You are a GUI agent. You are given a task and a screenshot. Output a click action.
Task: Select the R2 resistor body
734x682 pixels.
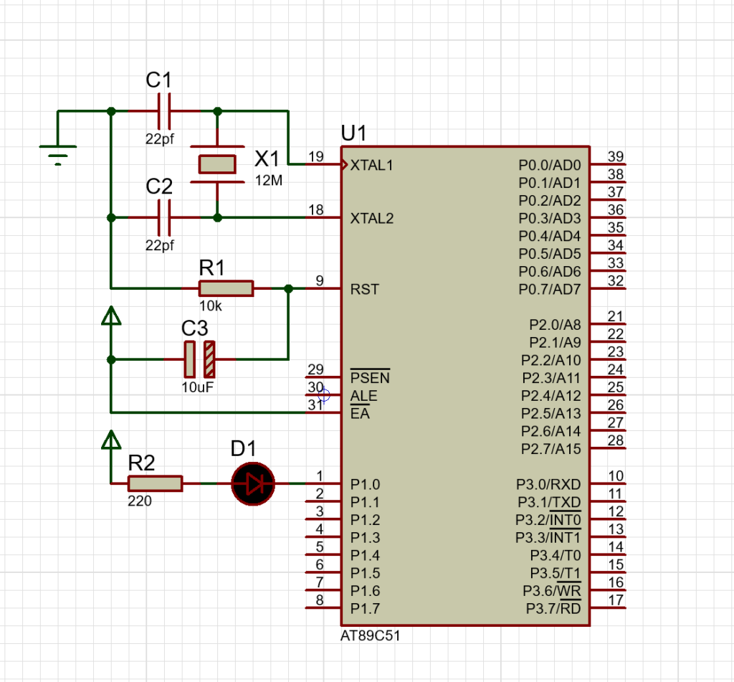point(155,484)
